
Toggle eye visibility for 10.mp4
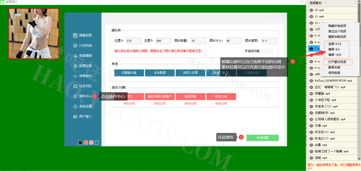[311, 10]
